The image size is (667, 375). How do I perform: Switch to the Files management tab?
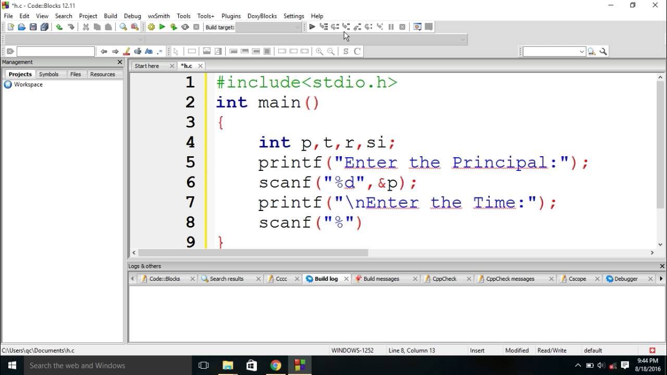click(76, 74)
